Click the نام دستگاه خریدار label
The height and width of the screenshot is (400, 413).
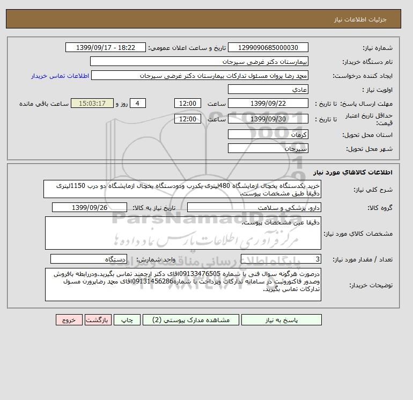coord(367,62)
